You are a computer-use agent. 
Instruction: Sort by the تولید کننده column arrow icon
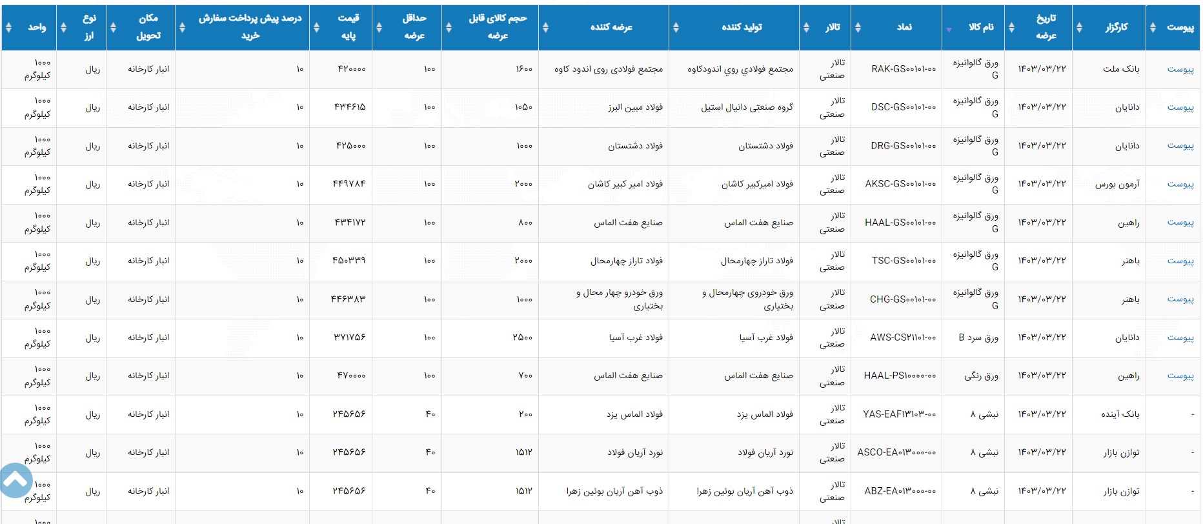click(676, 27)
